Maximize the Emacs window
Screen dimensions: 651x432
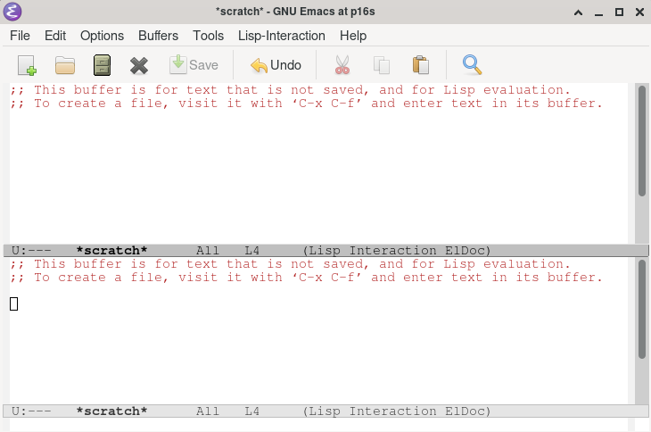(x=619, y=12)
